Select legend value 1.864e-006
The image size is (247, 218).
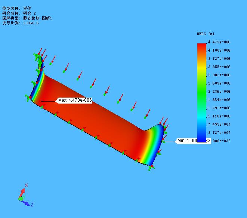coord(219,99)
